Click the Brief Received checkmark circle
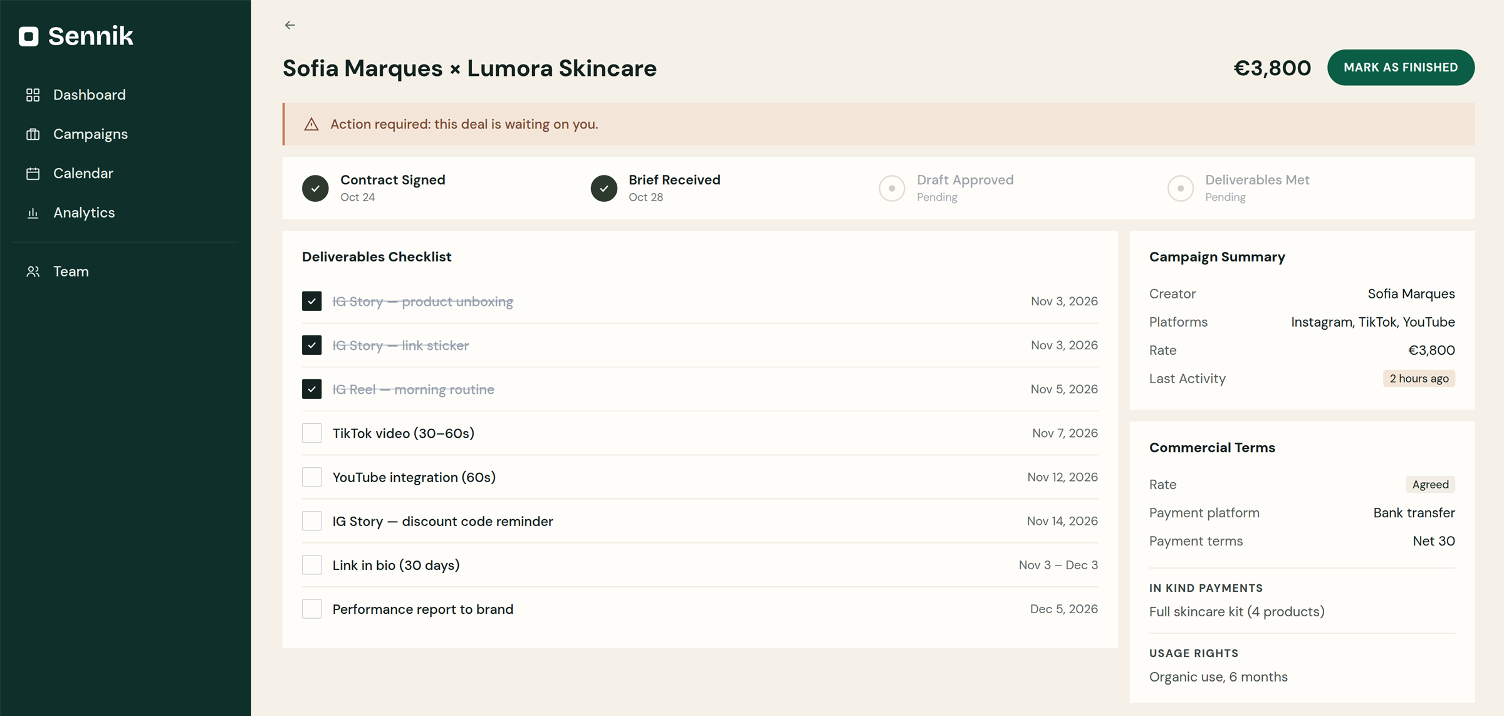1504x716 pixels. point(604,188)
